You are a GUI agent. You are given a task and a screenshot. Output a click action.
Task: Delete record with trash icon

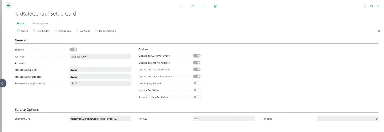point(215,6)
